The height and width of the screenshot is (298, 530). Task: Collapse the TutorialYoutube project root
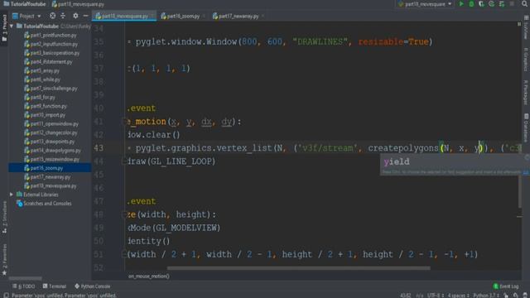(12, 26)
